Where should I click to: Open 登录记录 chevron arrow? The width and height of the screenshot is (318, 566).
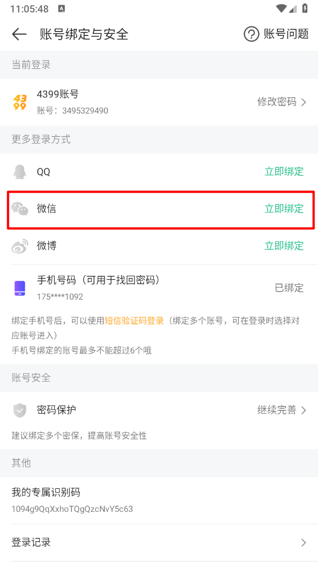pyautogui.click(x=303, y=542)
